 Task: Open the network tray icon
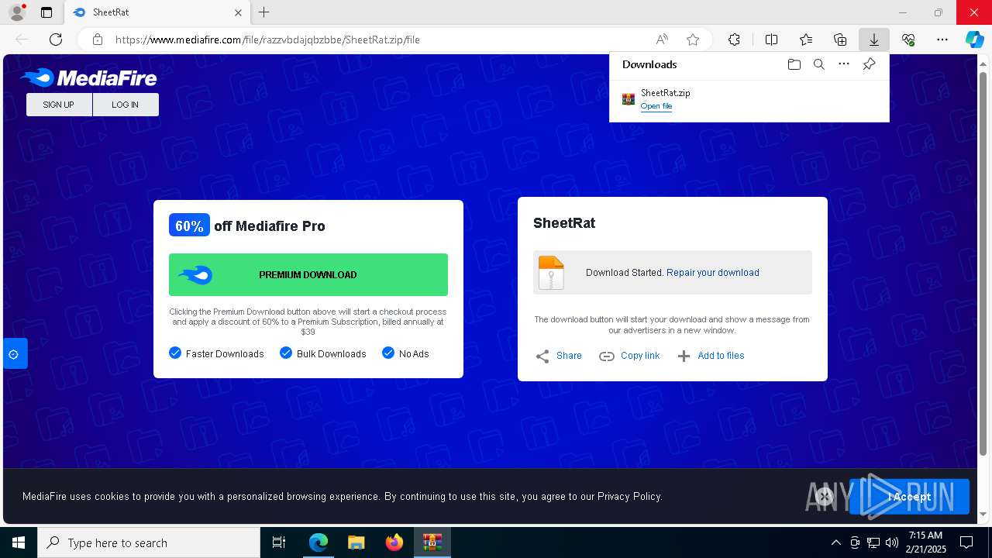(x=873, y=542)
